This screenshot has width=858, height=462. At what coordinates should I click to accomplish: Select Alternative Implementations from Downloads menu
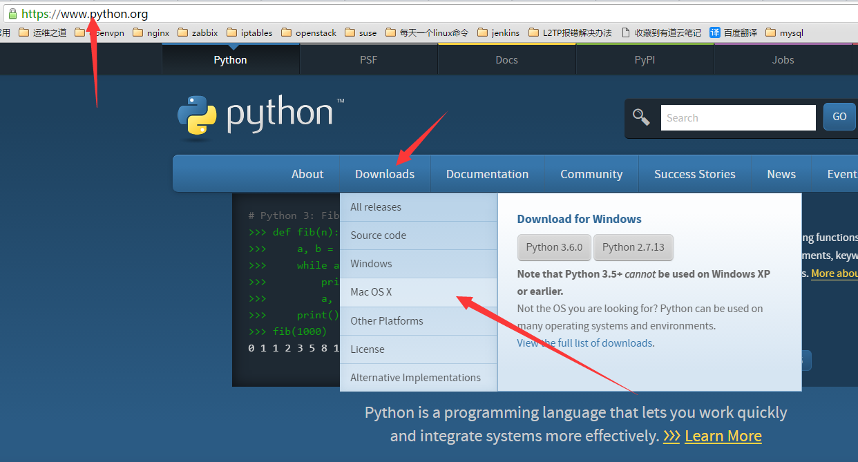pos(419,378)
